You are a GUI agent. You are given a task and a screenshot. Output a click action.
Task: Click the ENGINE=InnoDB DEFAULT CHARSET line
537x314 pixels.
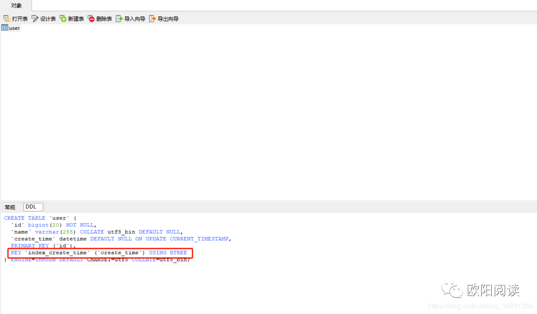click(x=97, y=259)
